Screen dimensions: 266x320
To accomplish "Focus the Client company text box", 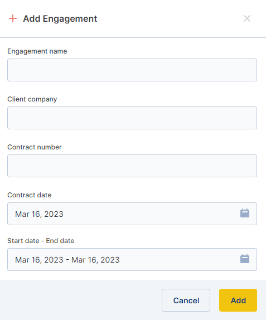I will tap(132, 118).
